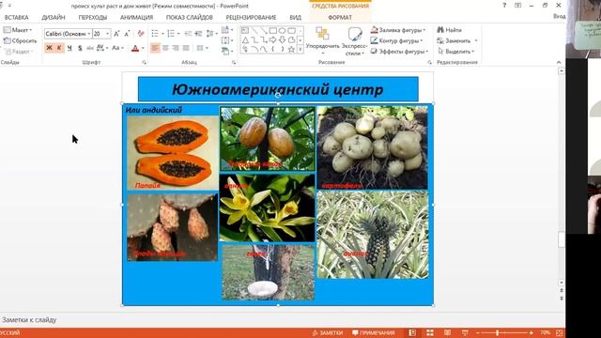Open the ДИЗАЙН tab

coord(54,18)
